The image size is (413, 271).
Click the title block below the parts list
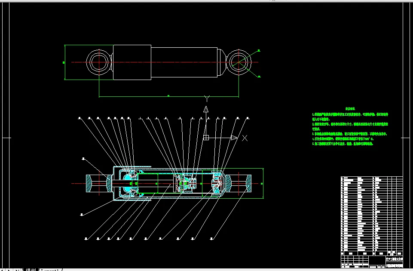[372, 262]
